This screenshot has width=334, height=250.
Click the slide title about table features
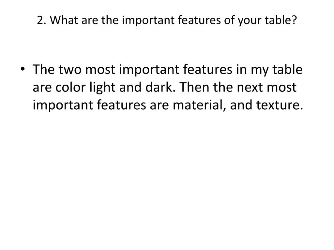167,20
